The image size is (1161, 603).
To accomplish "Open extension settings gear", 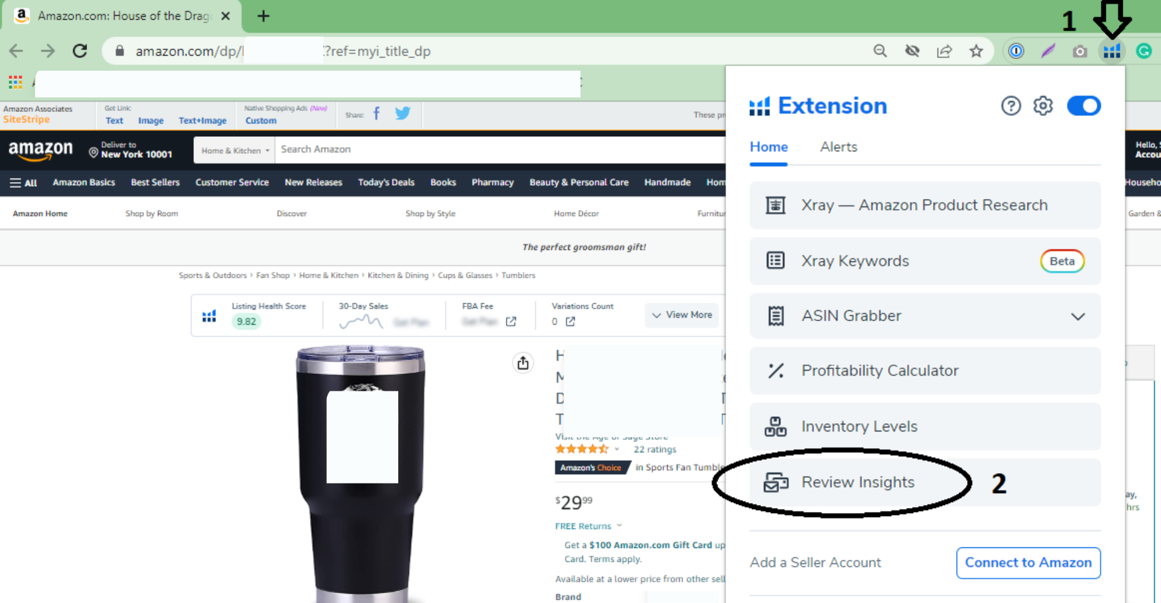I will 1043,106.
